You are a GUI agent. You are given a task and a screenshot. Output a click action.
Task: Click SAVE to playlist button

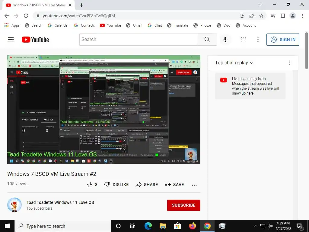[174, 185]
